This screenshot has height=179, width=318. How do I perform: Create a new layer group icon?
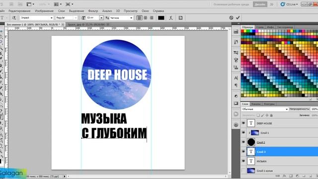coord(304,176)
